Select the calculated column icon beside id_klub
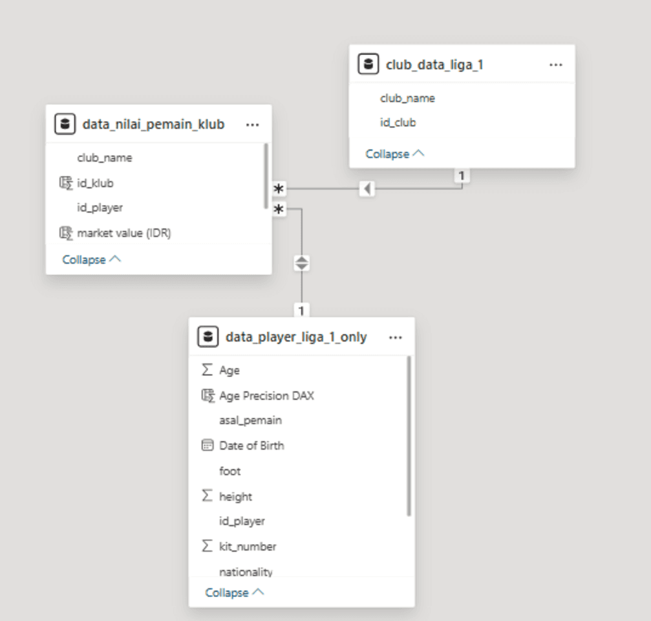This screenshot has height=621, width=651. click(x=66, y=183)
